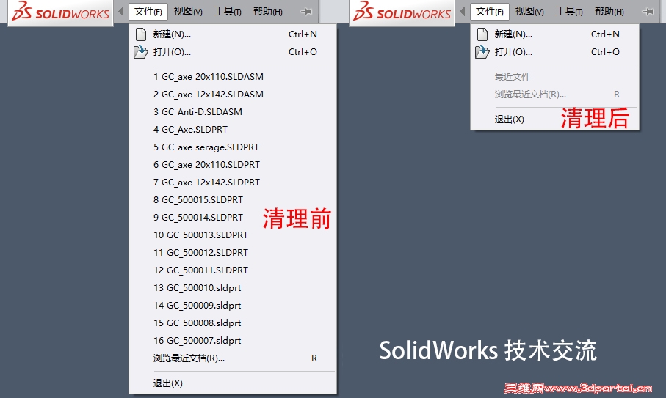Collapse the right menu bar using its arrow
Image resolution: width=666 pixels, height=398 pixels.
pos(463,12)
